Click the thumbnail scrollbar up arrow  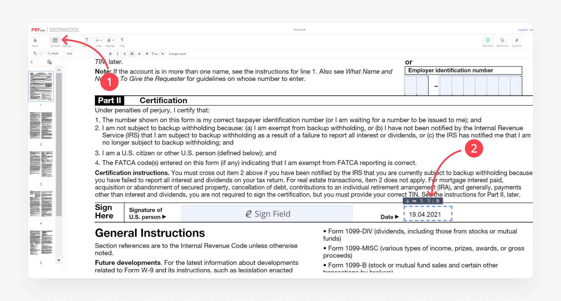tap(59, 70)
